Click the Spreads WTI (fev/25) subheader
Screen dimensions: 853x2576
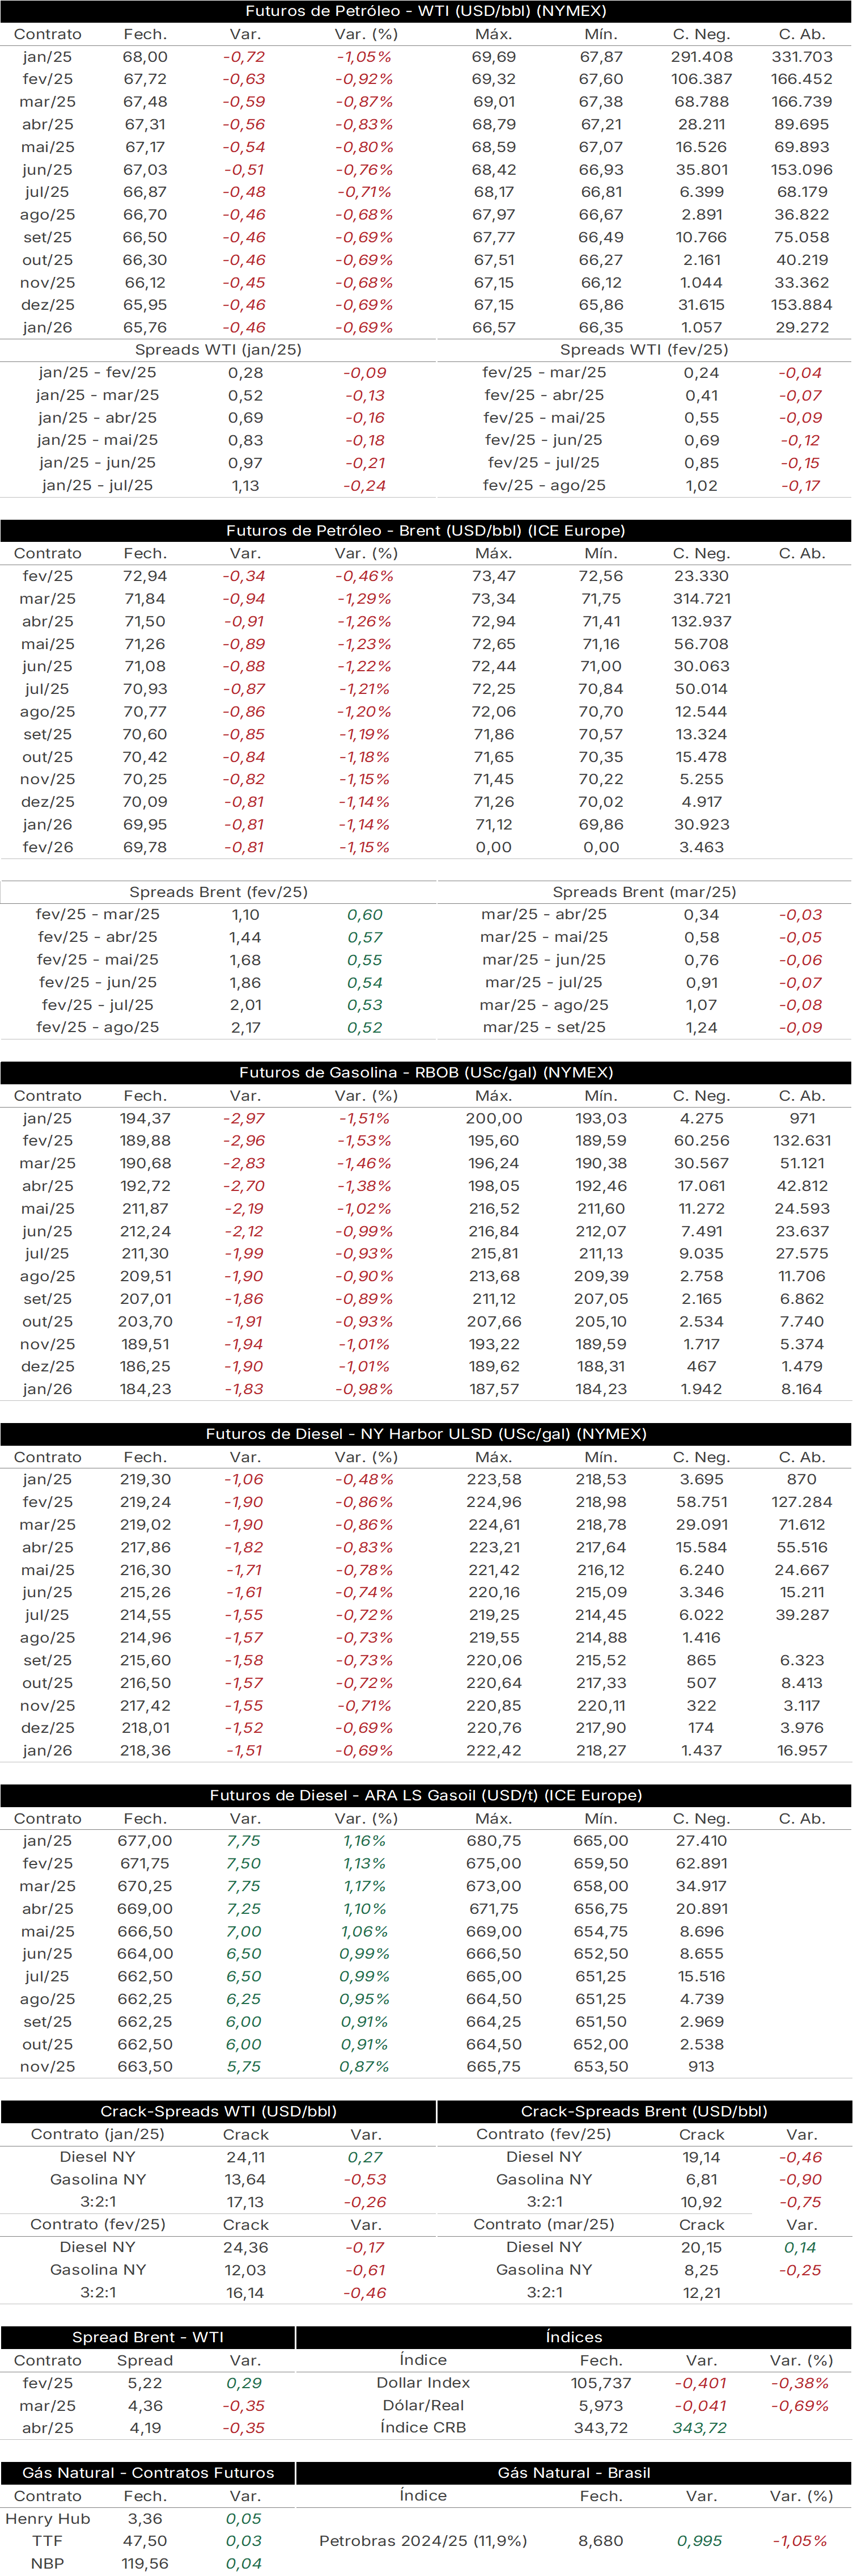click(644, 350)
